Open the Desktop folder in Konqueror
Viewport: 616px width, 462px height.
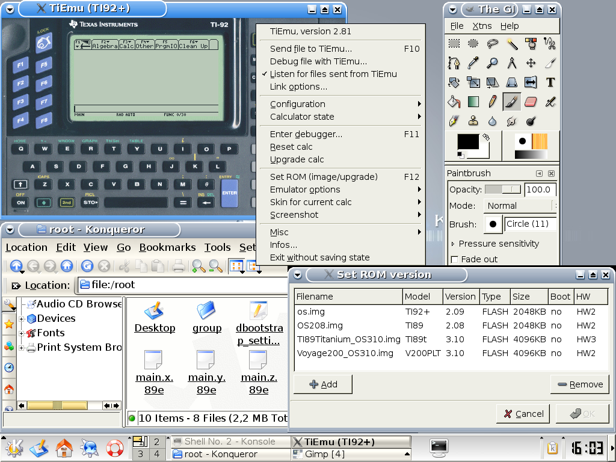[x=155, y=318]
